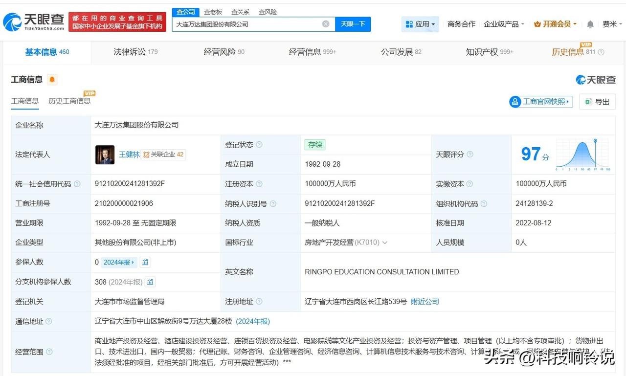
Task: Click the help icon beside 登记状态
Action: point(259,145)
